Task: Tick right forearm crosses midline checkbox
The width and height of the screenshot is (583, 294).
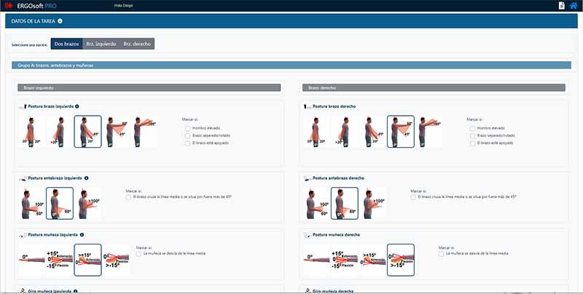Action: [x=413, y=197]
